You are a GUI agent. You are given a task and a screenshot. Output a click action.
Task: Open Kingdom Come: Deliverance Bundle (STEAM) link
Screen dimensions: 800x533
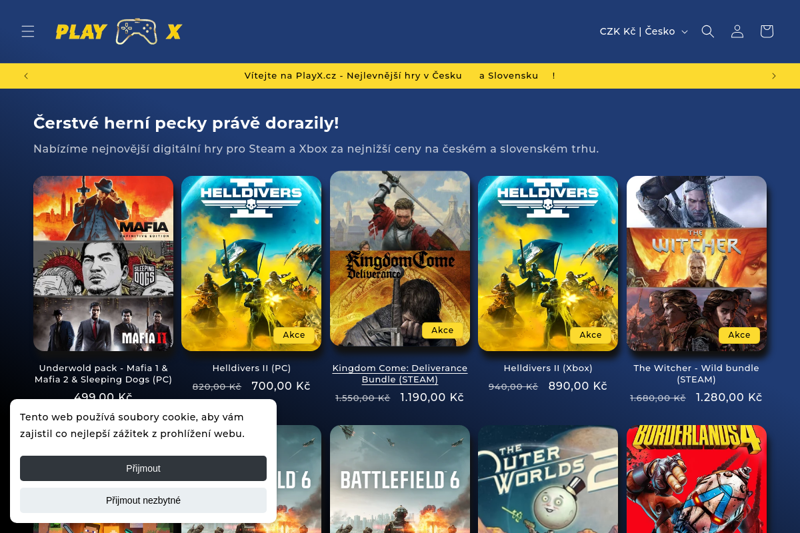pos(400,374)
